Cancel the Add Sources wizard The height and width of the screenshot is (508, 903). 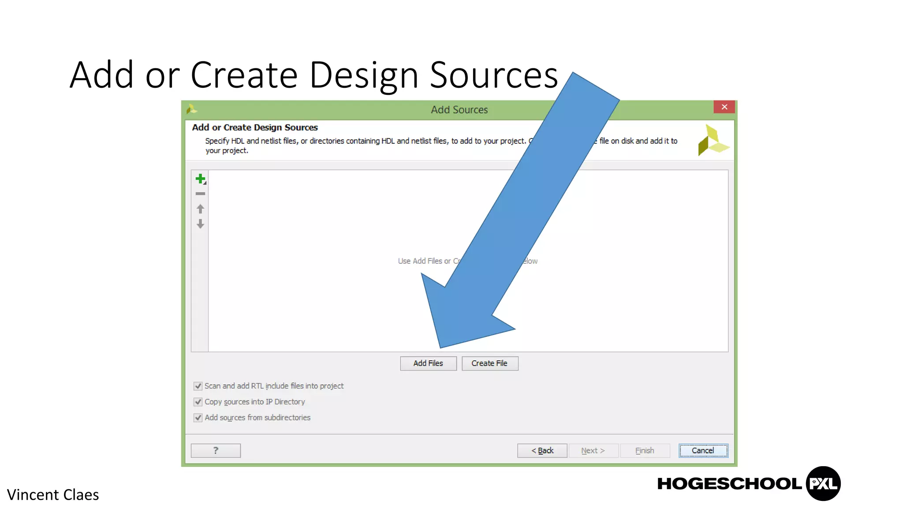tap(703, 450)
